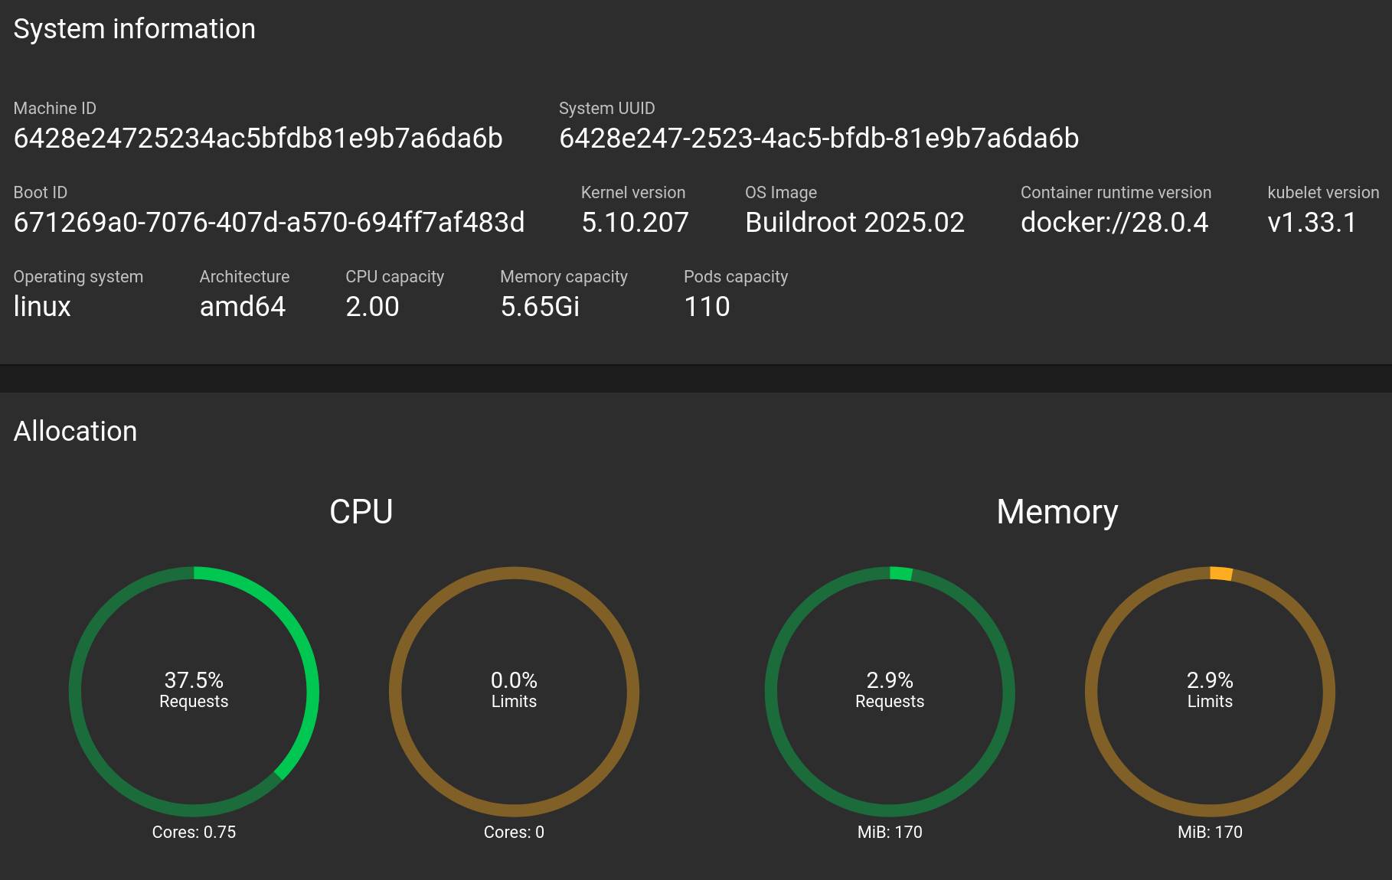
Task: Click the container runtime docker://28.0.4 value
Action: coord(1115,223)
